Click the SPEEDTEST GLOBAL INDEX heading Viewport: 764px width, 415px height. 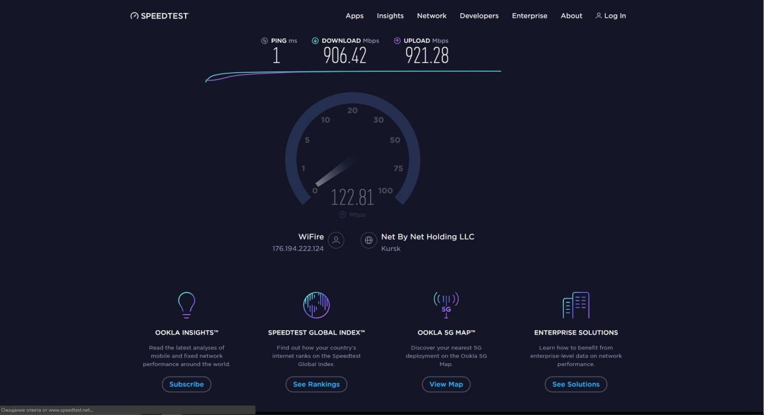click(316, 333)
